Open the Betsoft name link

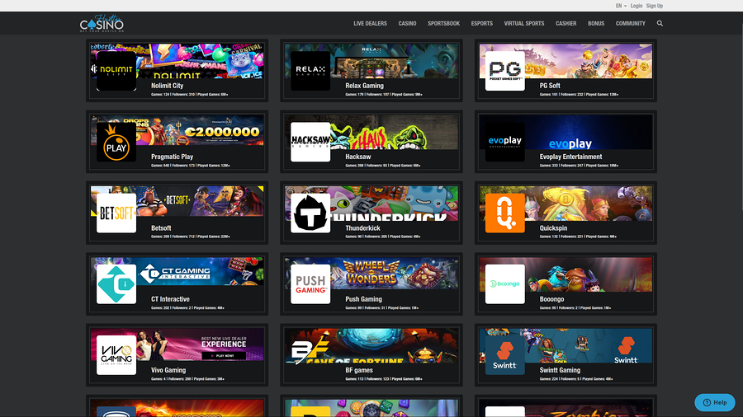(x=161, y=228)
